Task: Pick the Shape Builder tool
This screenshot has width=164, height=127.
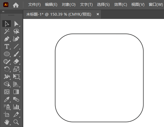Action: 7,84
